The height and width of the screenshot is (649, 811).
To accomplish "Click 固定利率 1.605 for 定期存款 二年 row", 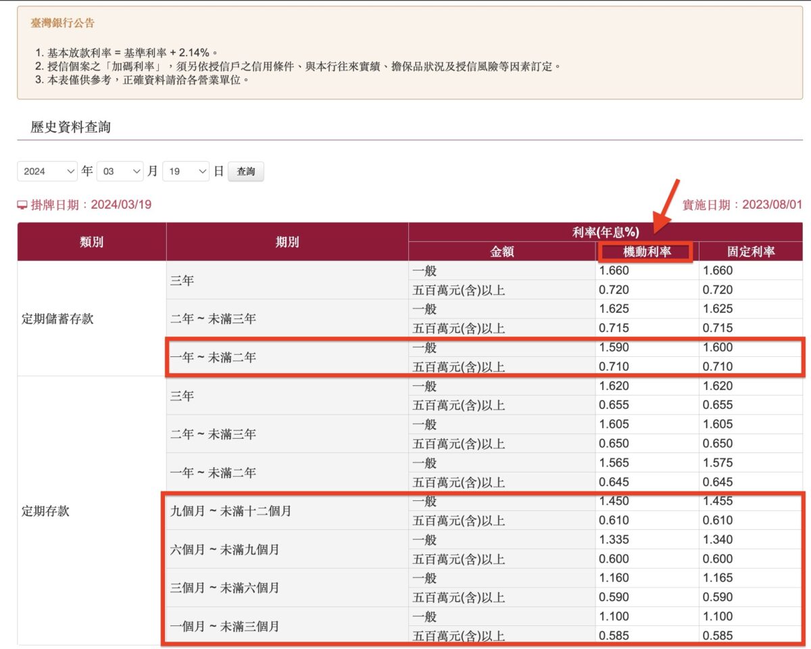I will (x=718, y=425).
